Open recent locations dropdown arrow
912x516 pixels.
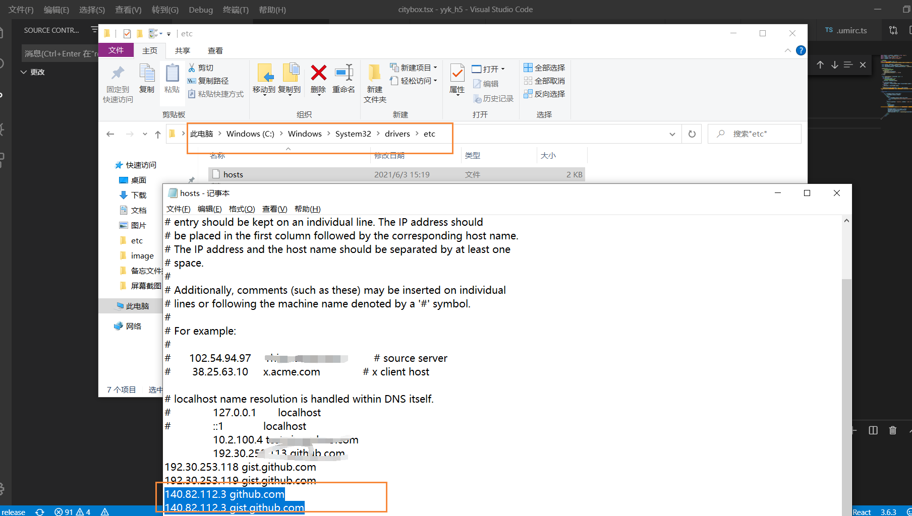(145, 134)
